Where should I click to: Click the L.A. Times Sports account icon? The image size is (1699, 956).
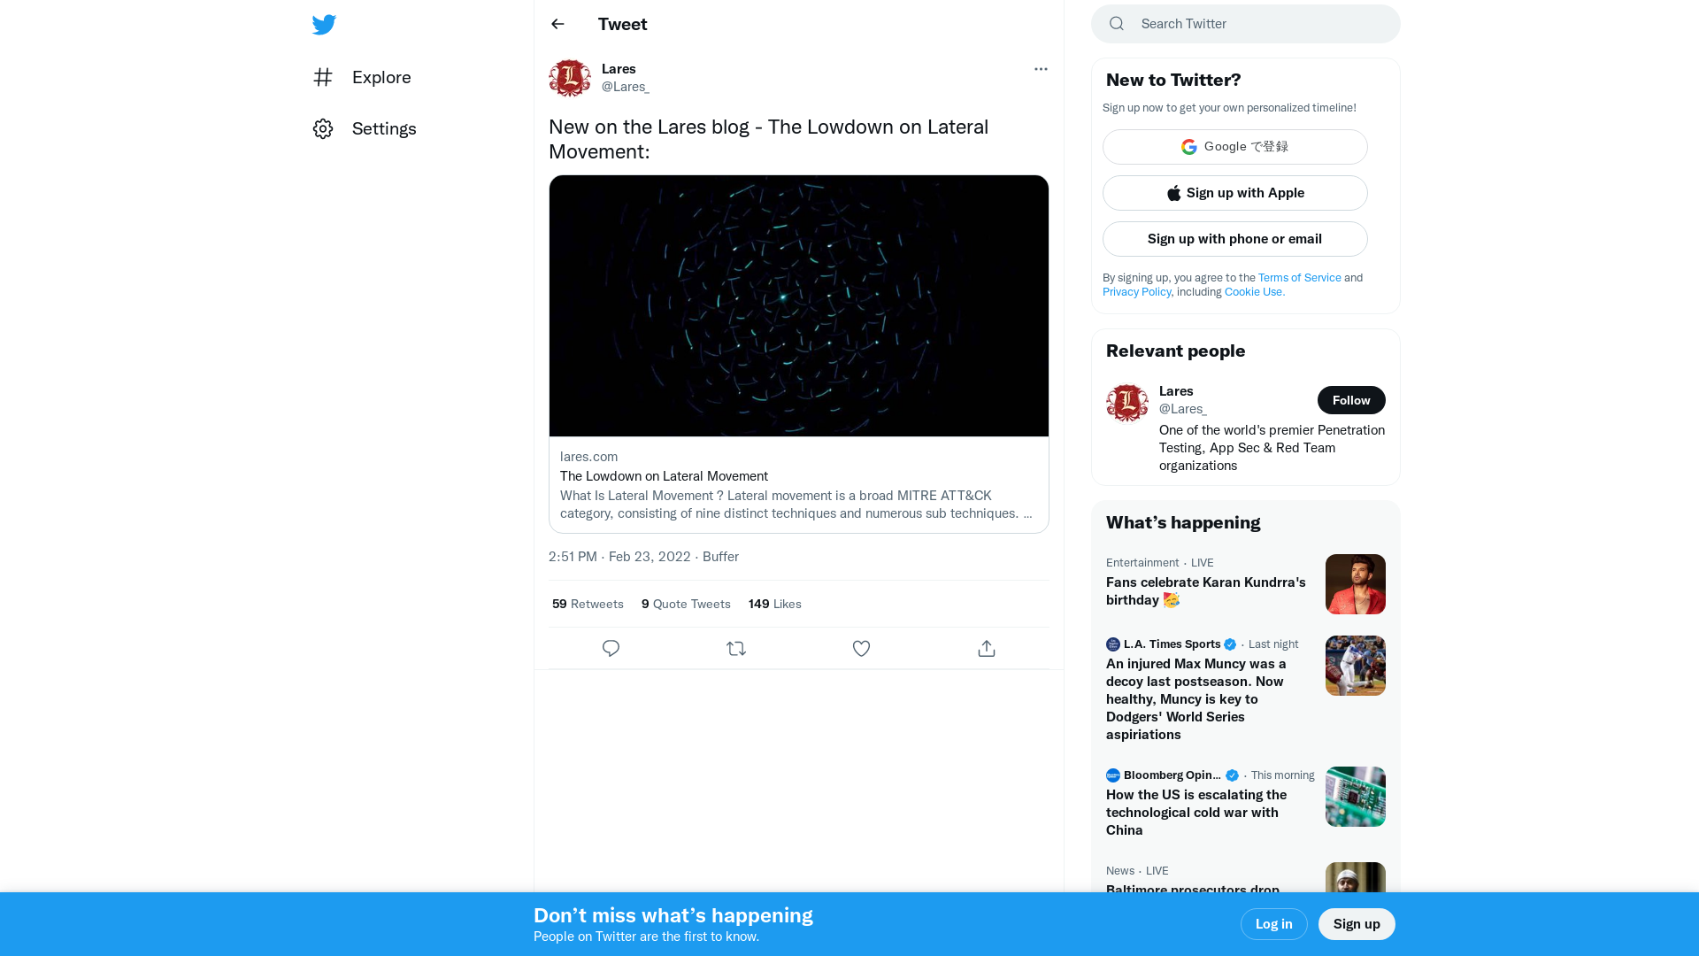(x=1113, y=644)
